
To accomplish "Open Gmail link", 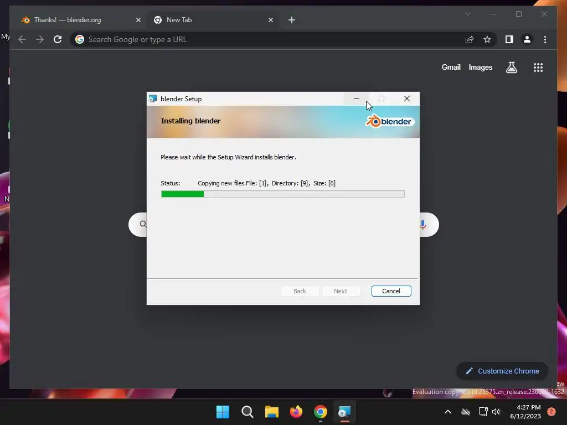I will click(451, 67).
